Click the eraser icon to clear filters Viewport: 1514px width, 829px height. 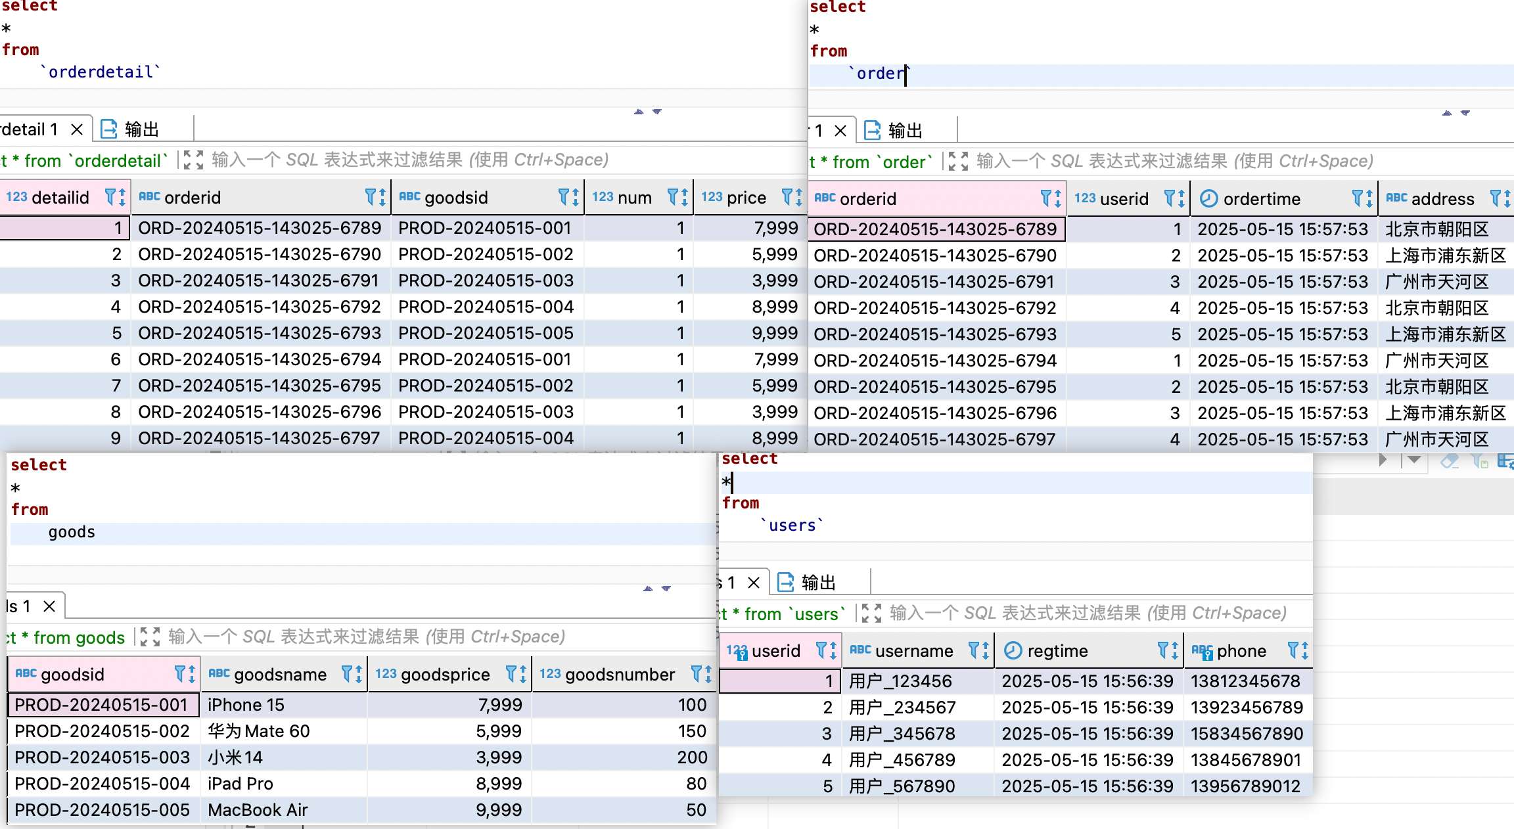coord(1449,461)
